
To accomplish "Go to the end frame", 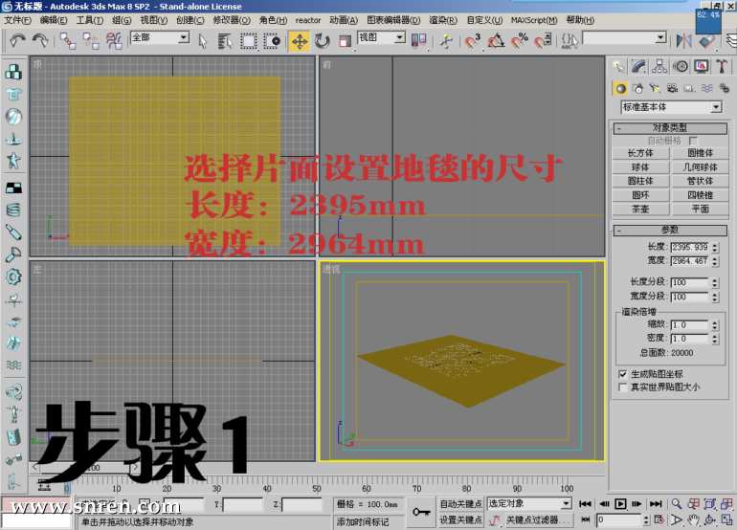I will pyautogui.click(x=656, y=503).
